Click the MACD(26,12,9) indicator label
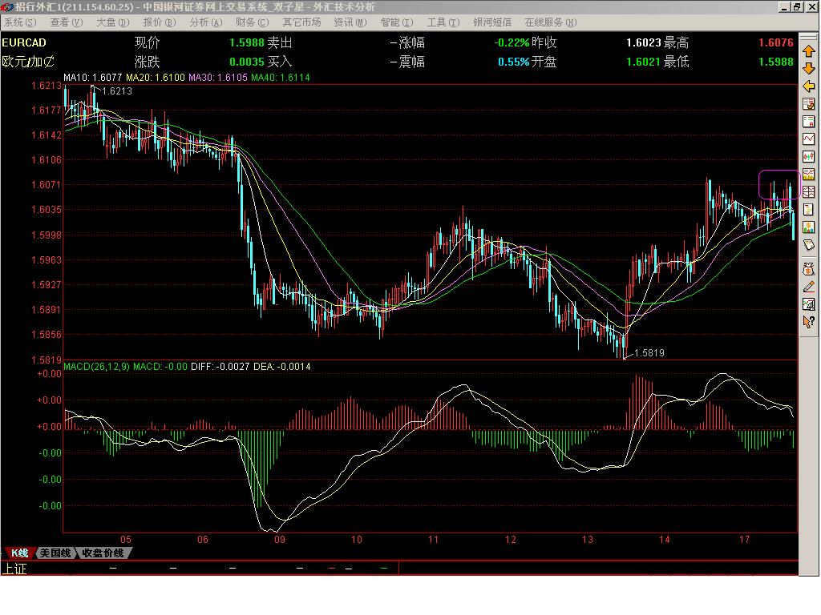821x615 pixels. (x=96, y=367)
